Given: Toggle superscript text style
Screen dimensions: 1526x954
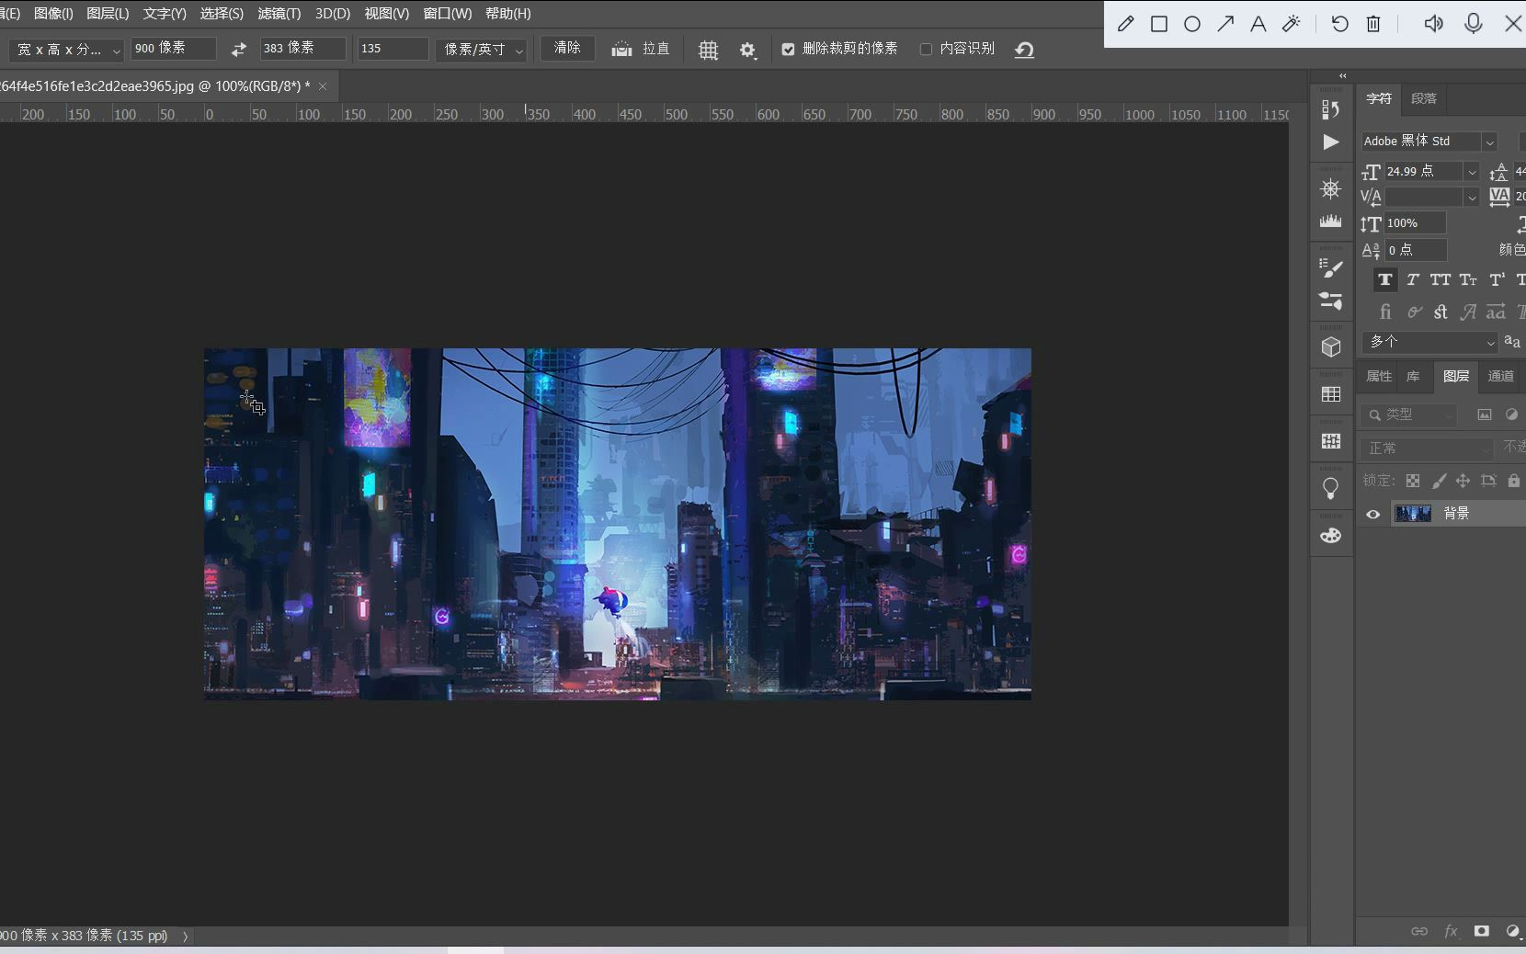Looking at the screenshot, I should (1496, 279).
